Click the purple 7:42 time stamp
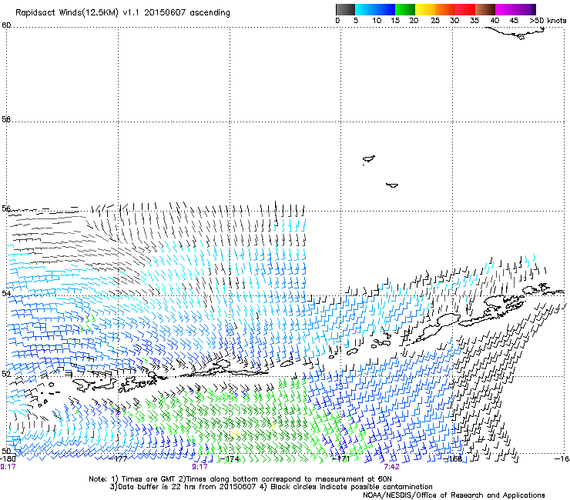570x500 pixels. coord(391,467)
